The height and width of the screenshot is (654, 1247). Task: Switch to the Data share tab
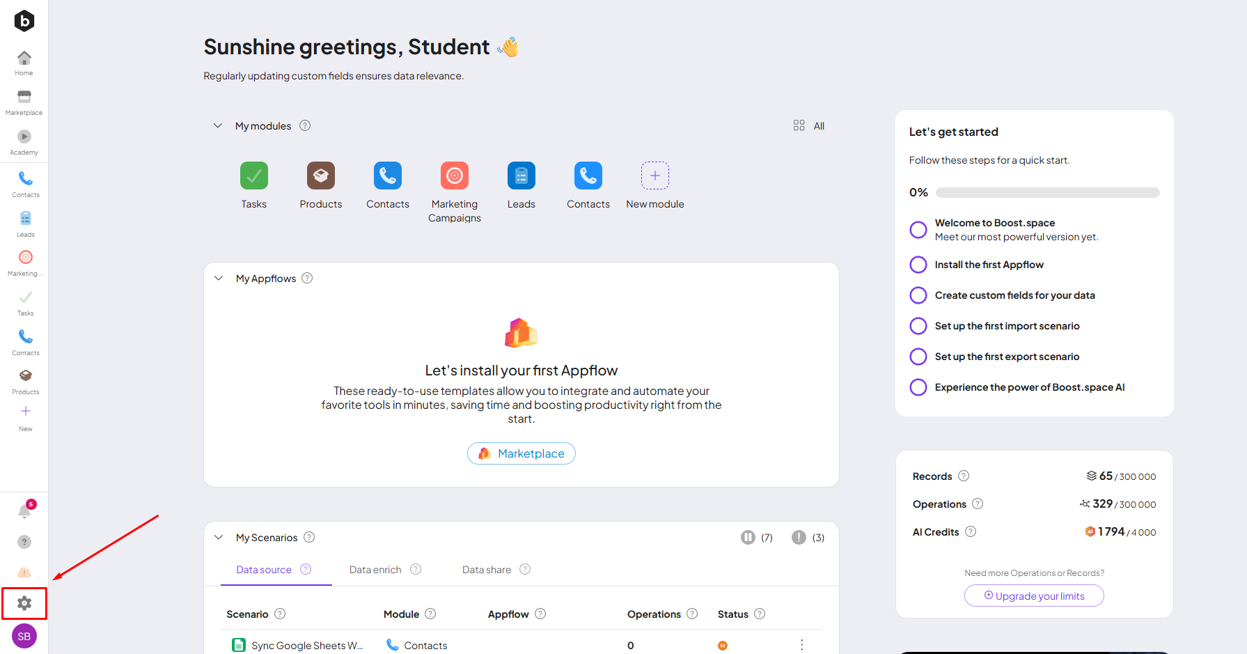pyautogui.click(x=487, y=570)
